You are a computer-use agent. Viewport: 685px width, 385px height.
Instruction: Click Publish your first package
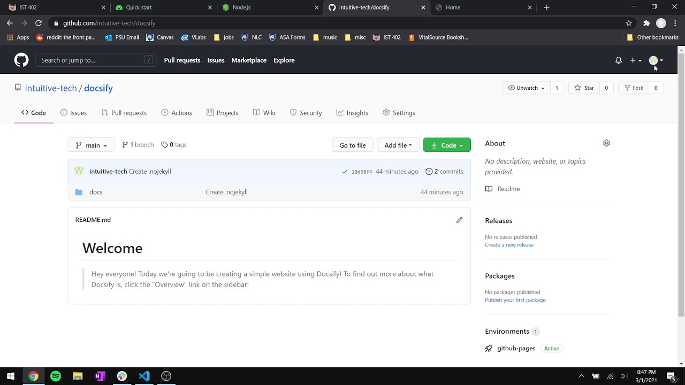[515, 300]
